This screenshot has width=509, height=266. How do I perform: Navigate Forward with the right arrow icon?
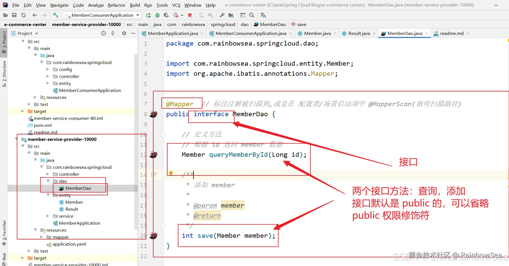click(44, 15)
